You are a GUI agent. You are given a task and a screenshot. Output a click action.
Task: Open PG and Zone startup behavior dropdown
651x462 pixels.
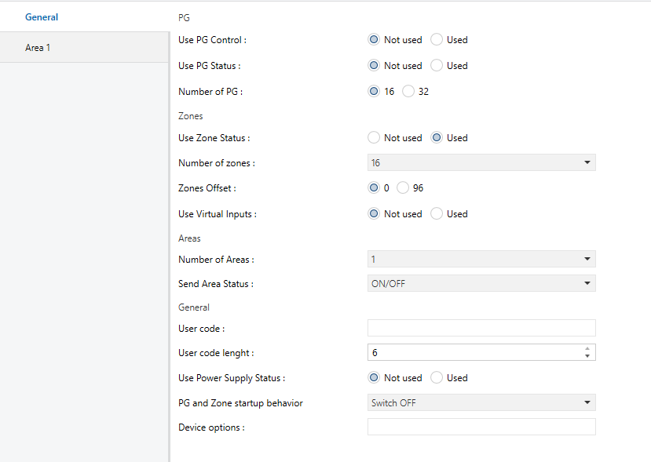coord(481,402)
